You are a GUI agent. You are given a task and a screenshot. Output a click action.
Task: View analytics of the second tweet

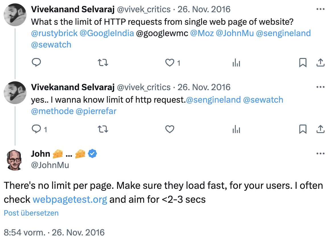point(236,129)
